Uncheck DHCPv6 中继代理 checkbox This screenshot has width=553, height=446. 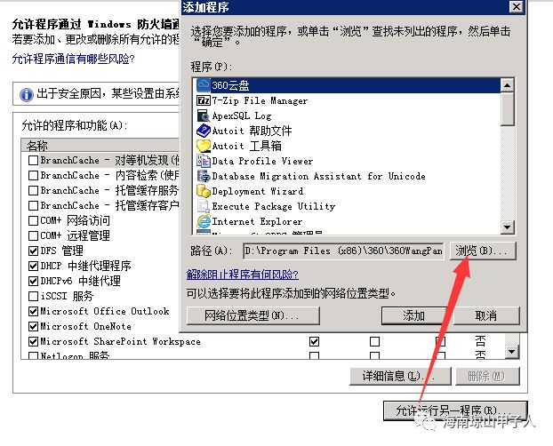[x=33, y=281]
